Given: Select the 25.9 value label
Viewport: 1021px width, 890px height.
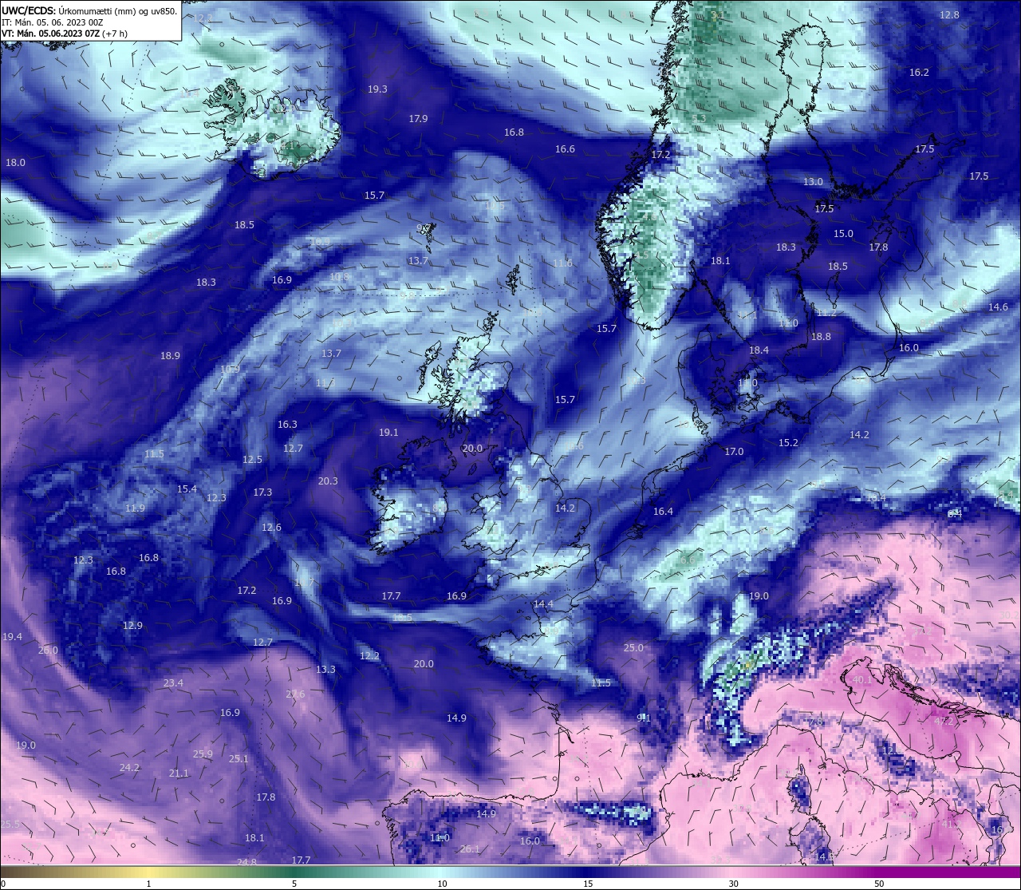Looking at the screenshot, I should click(x=203, y=754).
